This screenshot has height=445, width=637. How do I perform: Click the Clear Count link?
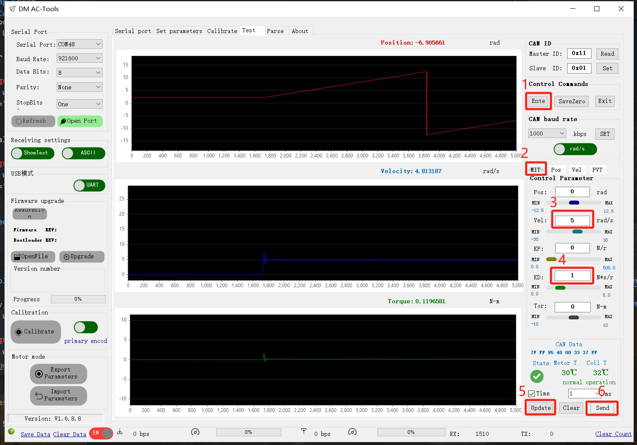tap(613, 434)
